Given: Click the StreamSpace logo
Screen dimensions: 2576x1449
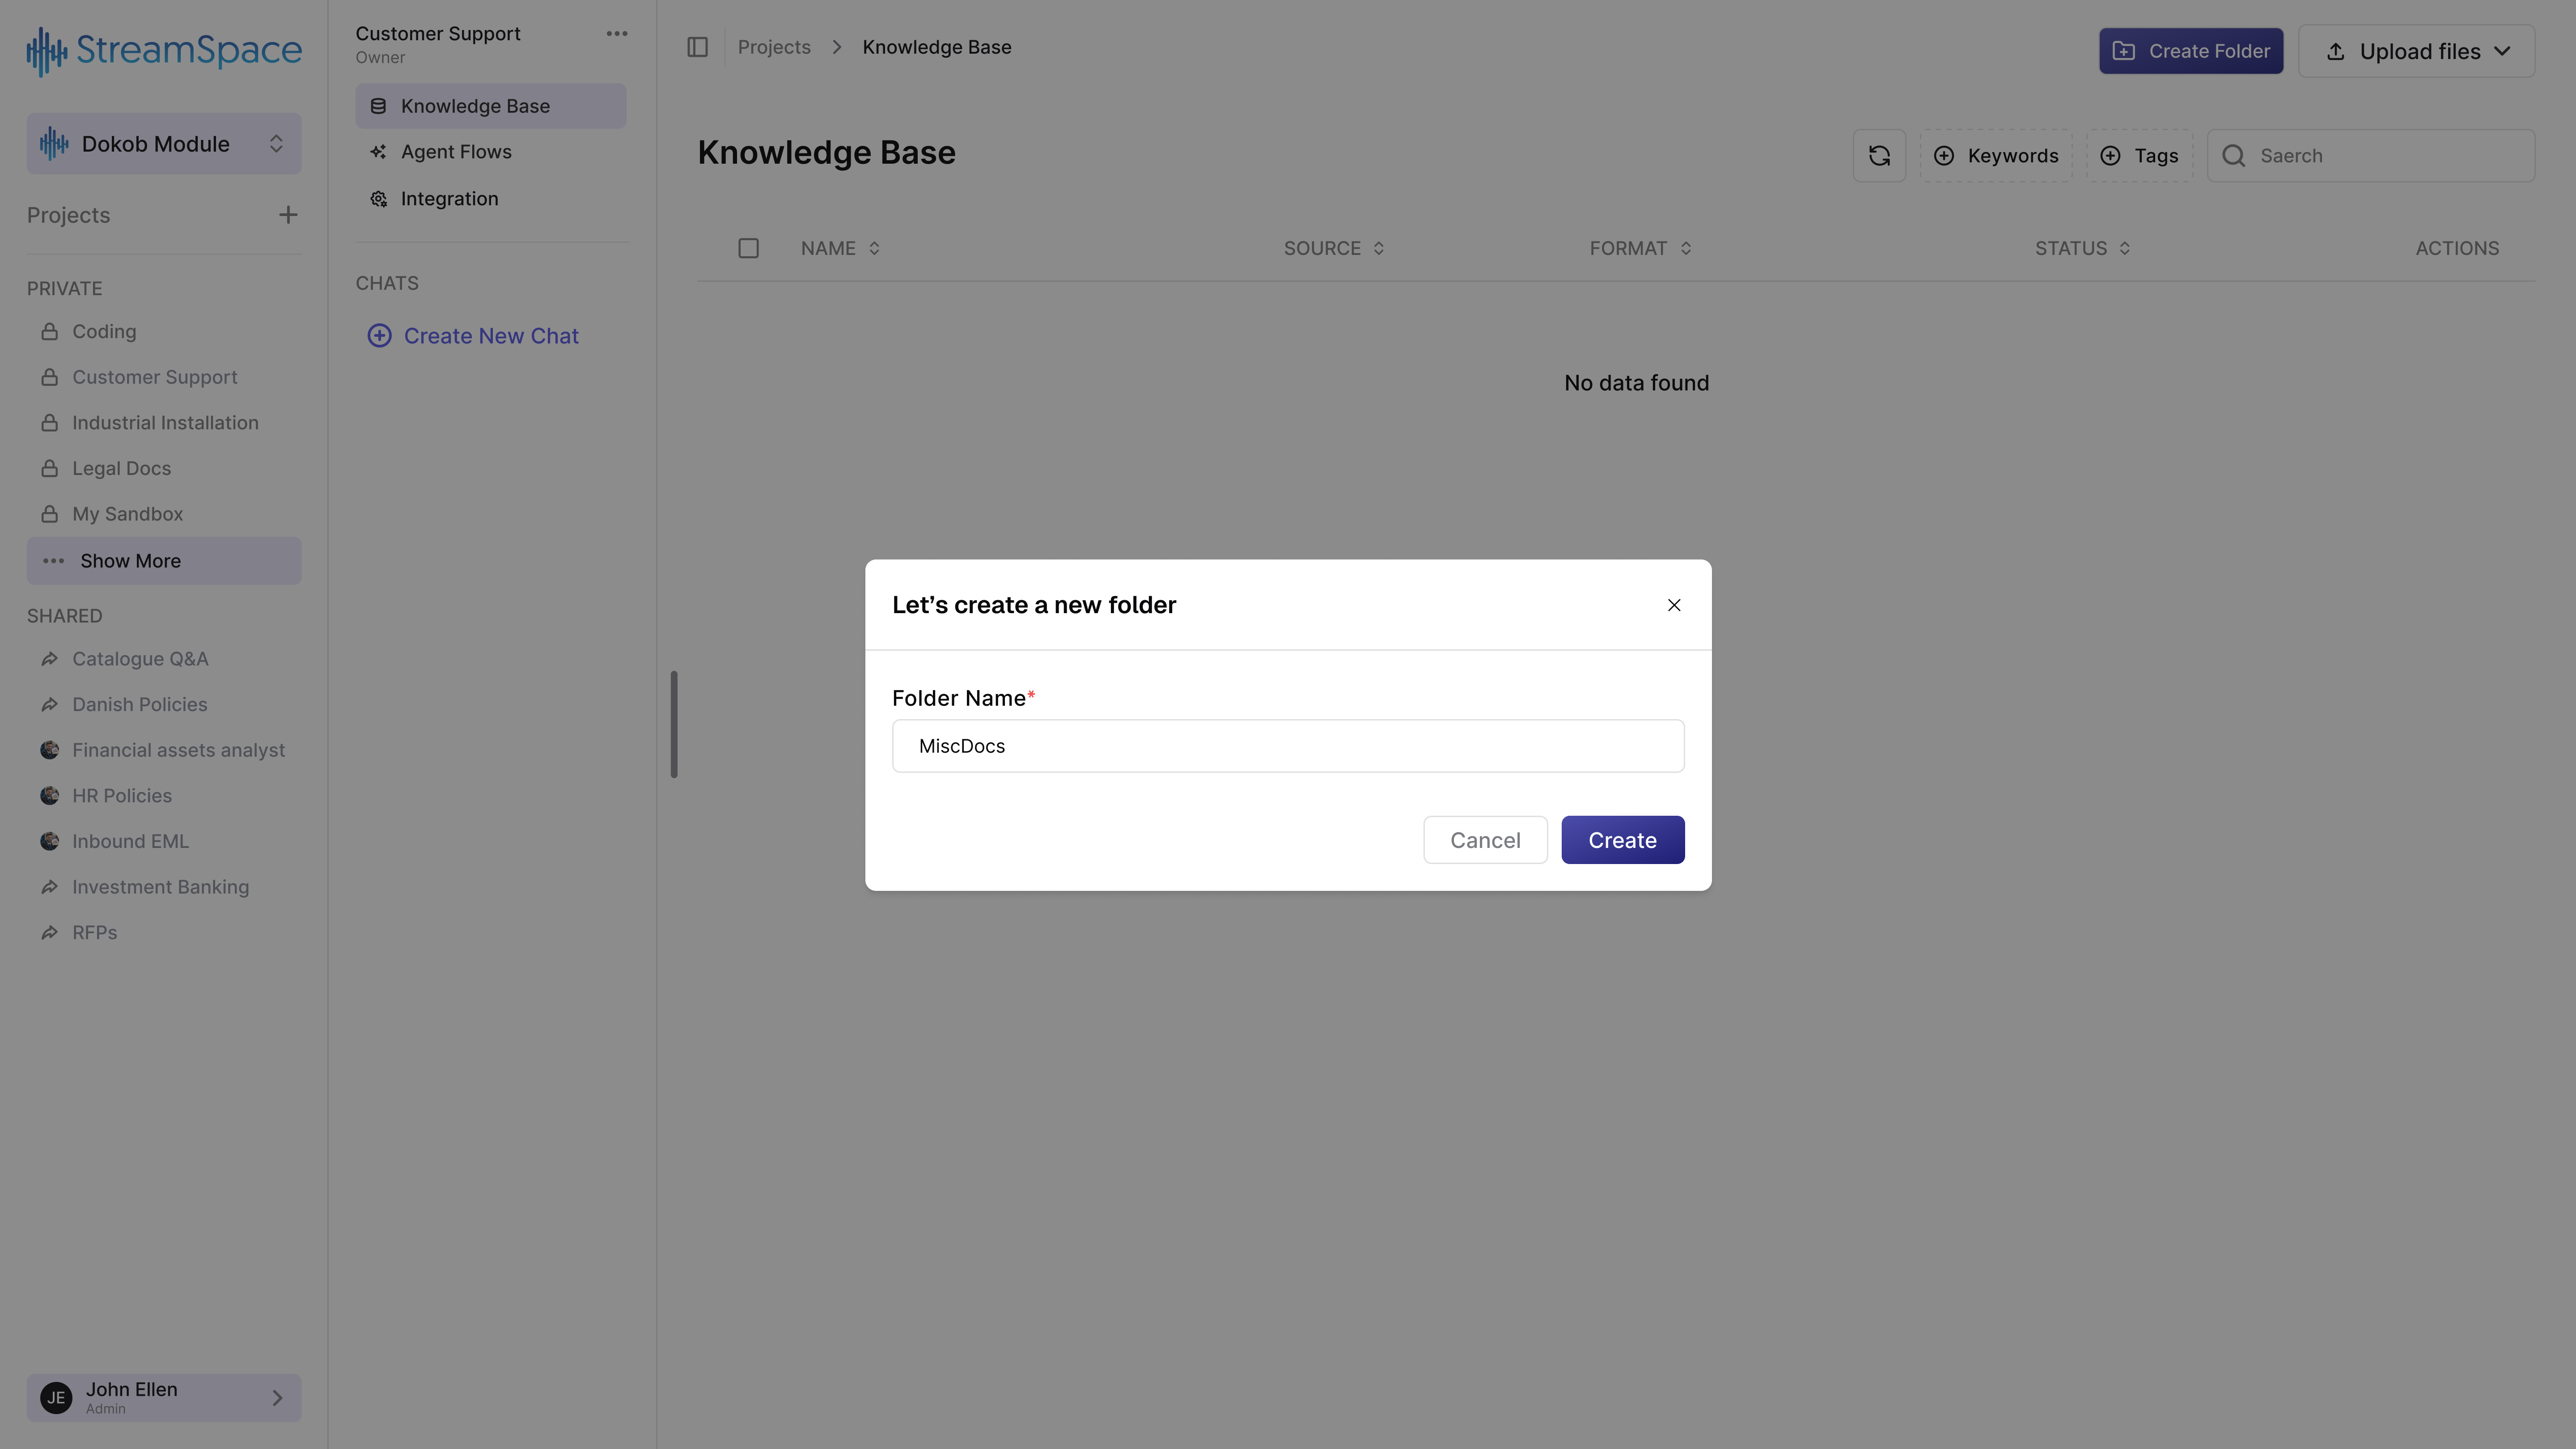Looking at the screenshot, I should coord(164,50).
